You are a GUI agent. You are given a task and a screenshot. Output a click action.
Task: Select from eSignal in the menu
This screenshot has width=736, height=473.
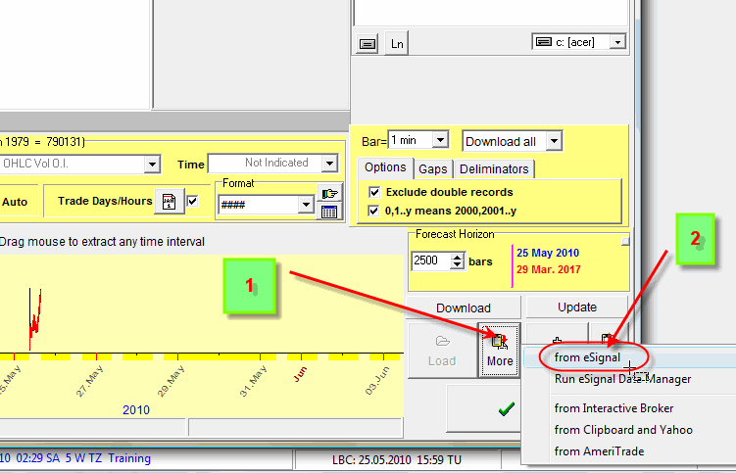coord(587,357)
